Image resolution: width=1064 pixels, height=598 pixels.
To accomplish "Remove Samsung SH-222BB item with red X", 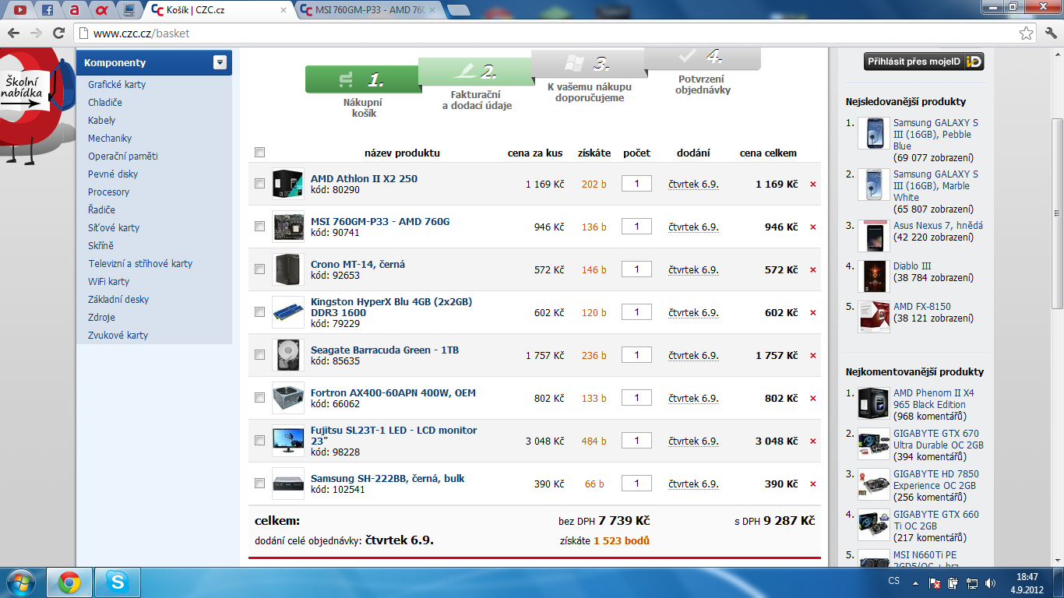I will (x=813, y=484).
